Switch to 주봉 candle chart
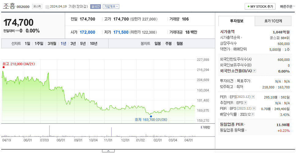296x153 pixels. (168, 44)
